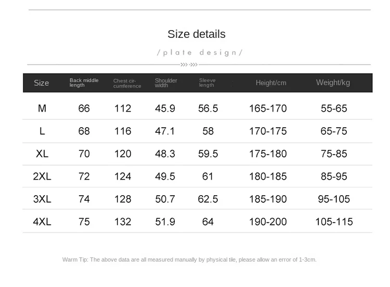The height and width of the screenshot is (287, 390).
Task: Click the decorative arrows divider icon
Action: pos(189,64)
